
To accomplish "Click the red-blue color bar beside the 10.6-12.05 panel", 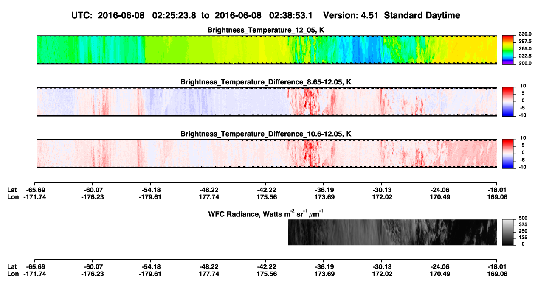I will [508, 154].
